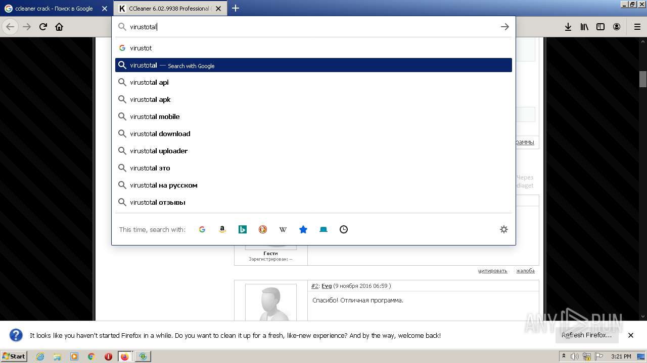Select suggestion 'virustotal uploader'
The width and height of the screenshot is (647, 363).
(x=313, y=151)
